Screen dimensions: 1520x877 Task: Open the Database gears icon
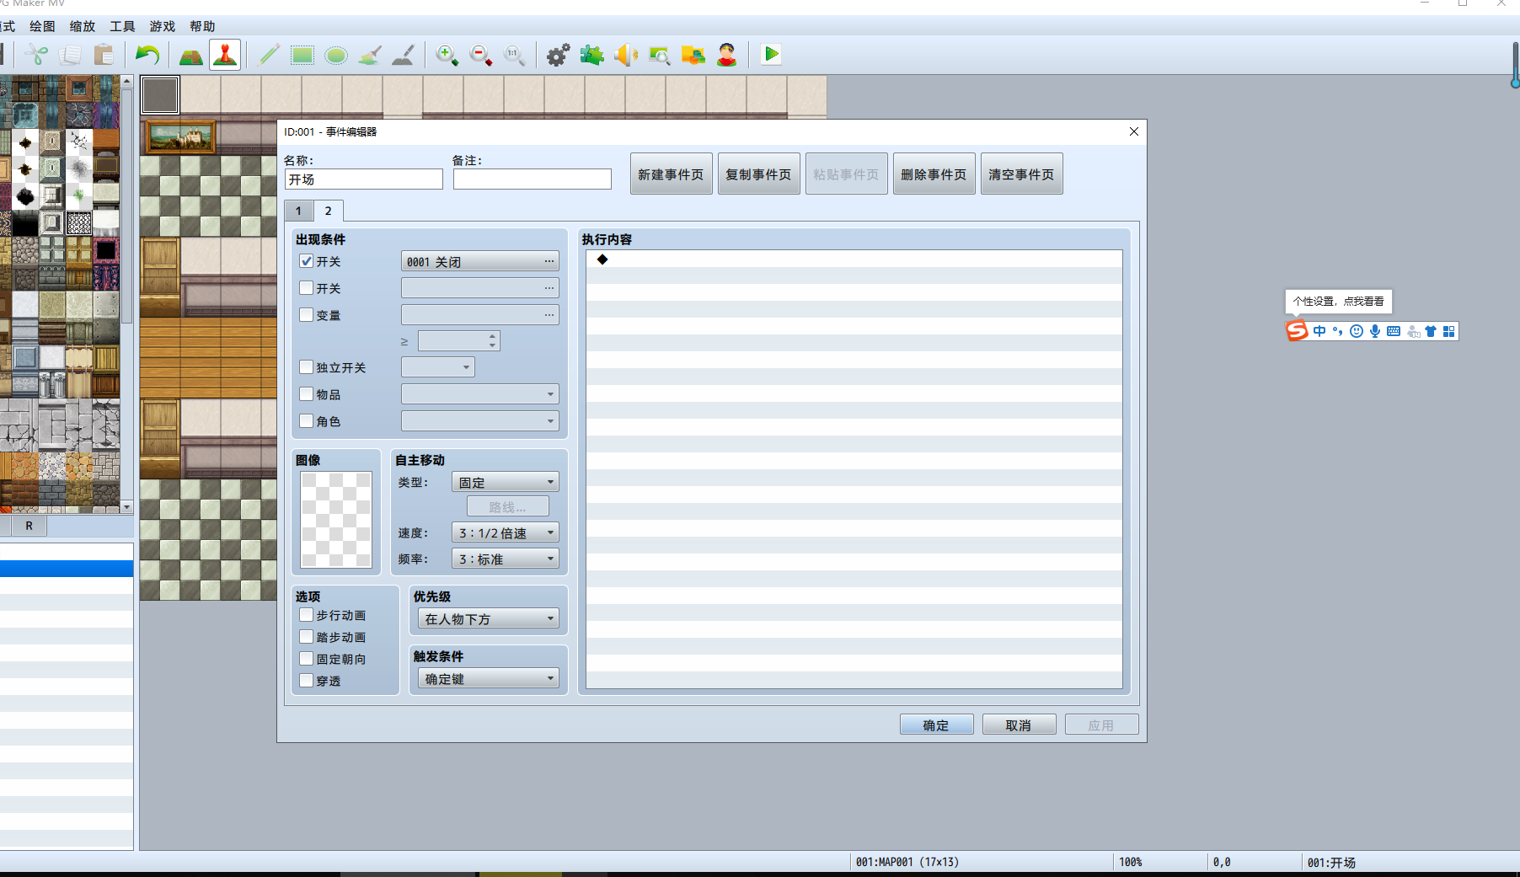point(559,56)
